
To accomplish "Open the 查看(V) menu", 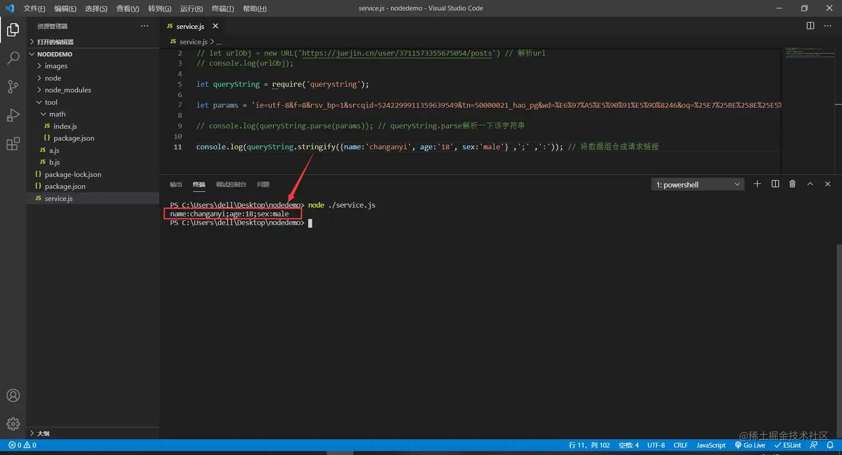I will tap(128, 8).
